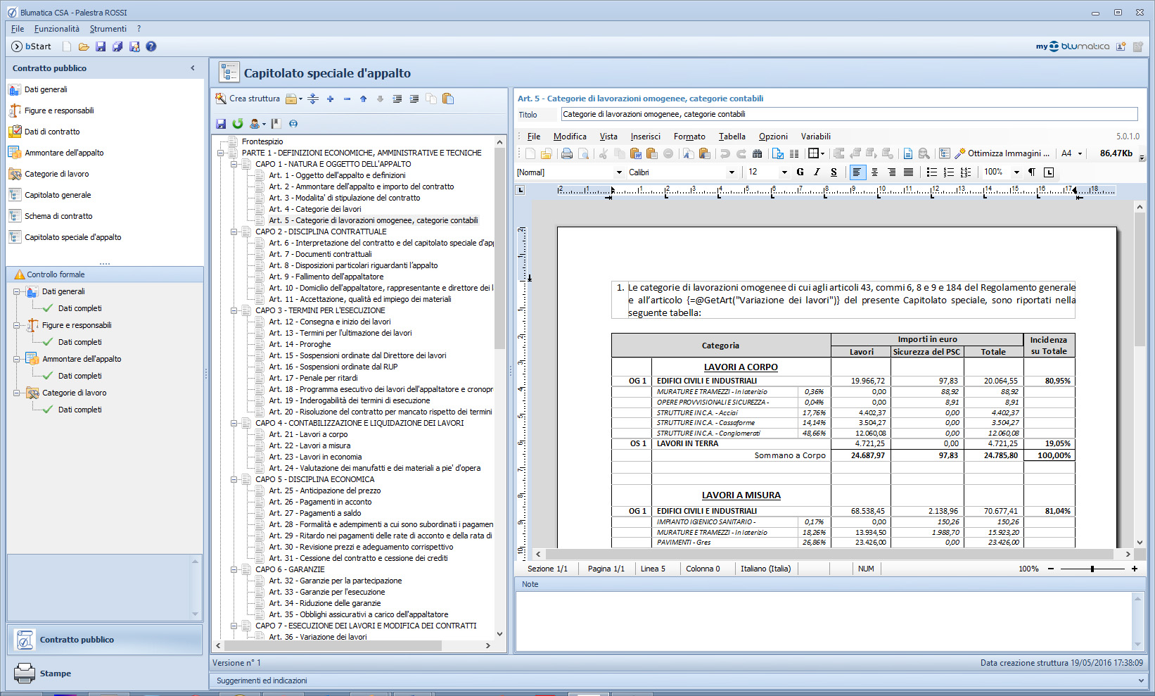Click the move up arrow icon
The height and width of the screenshot is (696, 1155).
coord(363,99)
